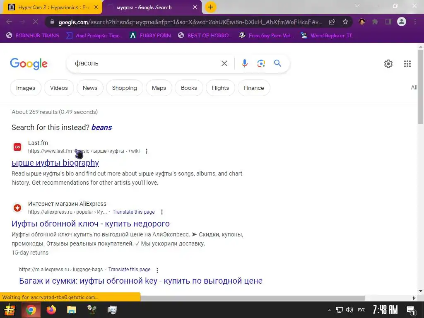
Task: Filter results by Finance
Action: pos(254,88)
